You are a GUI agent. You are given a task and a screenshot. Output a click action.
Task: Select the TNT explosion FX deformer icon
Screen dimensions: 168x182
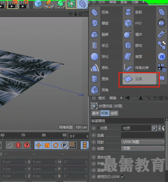[x=162, y=34]
